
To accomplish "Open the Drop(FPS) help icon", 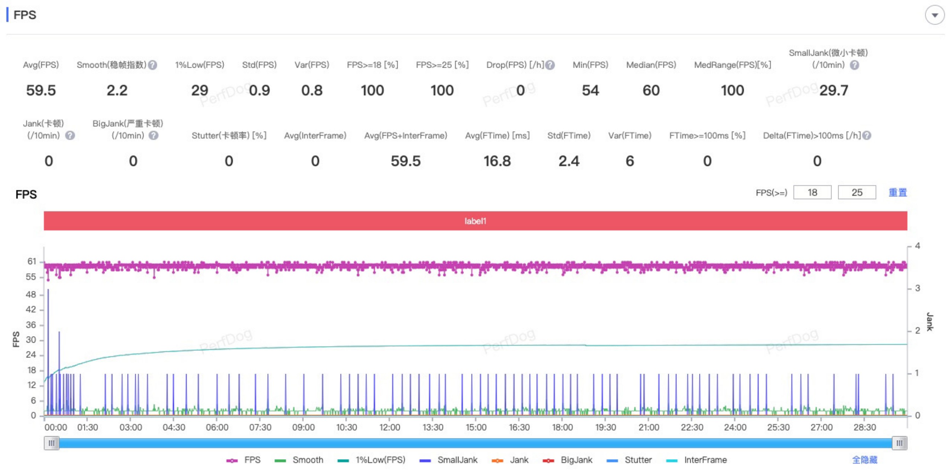I will click(550, 65).
